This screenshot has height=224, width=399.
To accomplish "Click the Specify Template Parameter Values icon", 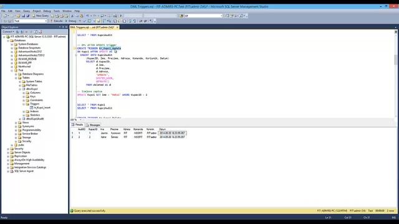I will 151,21.
